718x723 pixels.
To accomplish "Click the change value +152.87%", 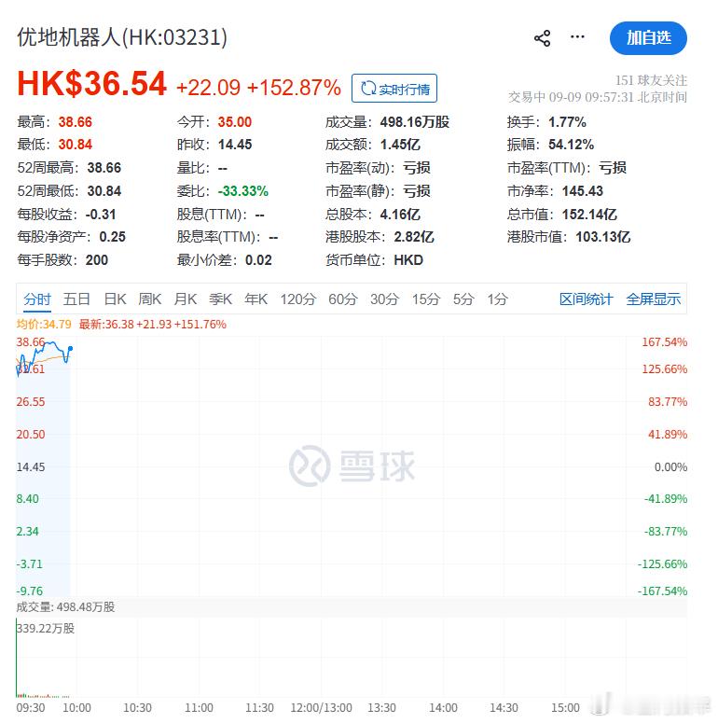I will tap(294, 88).
